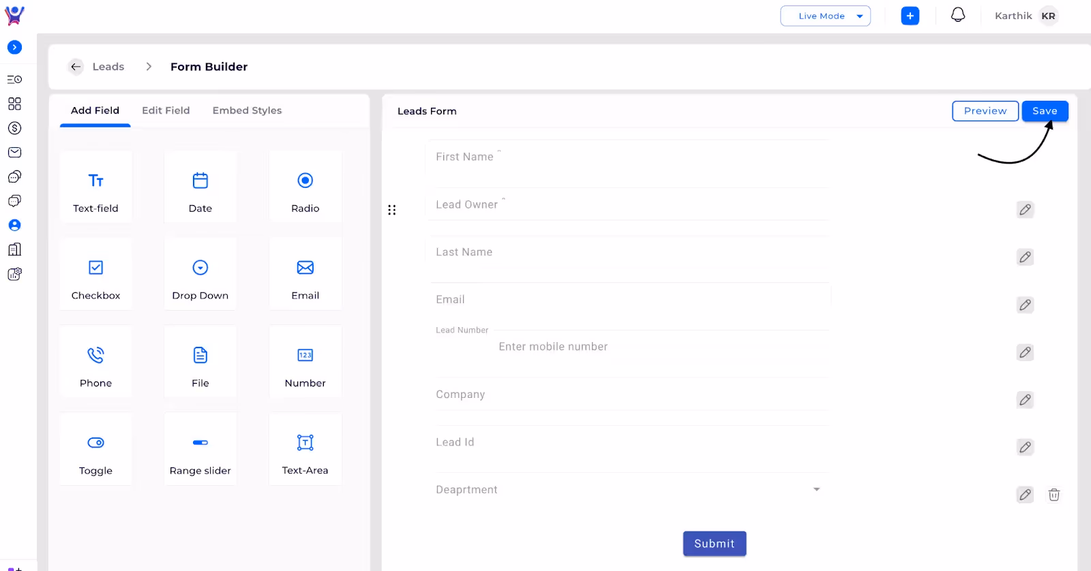Screen dimensions: 1091x571
Task: Add a Date field element
Action: pos(200,187)
